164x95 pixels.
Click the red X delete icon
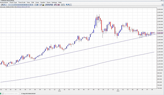pyautogui.click(x=57, y=5)
